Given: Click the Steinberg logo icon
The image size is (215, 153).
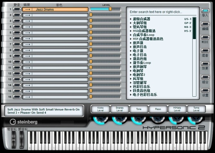Looking at the screenshot, I should [x=13, y=122].
